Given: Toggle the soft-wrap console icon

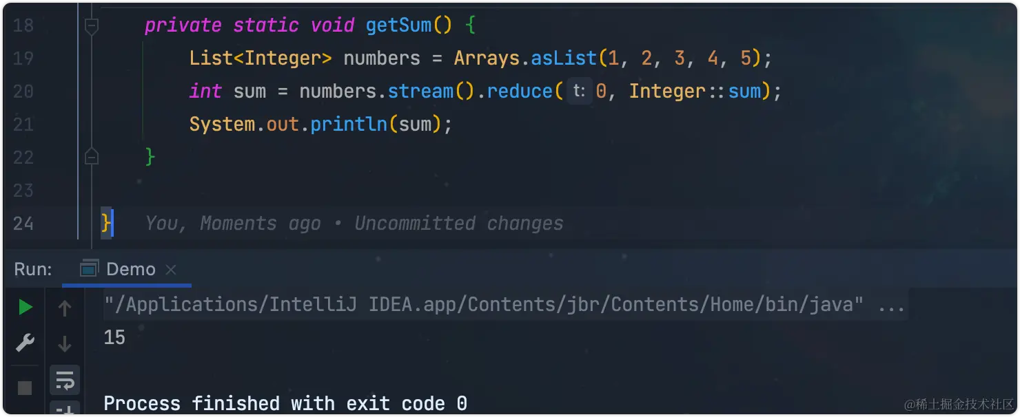Looking at the screenshot, I should point(65,380).
